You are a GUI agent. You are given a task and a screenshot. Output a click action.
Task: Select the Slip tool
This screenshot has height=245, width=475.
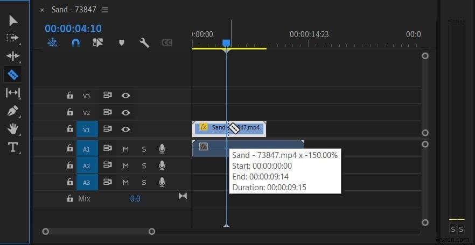(x=13, y=93)
